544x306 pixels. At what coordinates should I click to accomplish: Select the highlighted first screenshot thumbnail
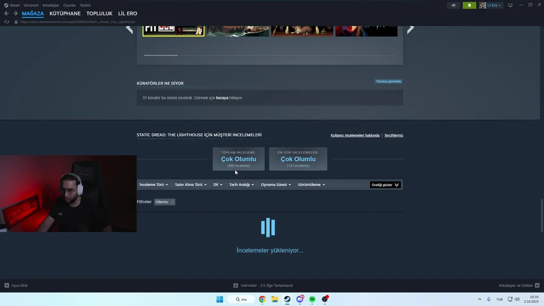click(x=173, y=31)
